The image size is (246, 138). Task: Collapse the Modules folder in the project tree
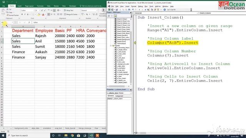pyautogui.click(x=111, y=46)
